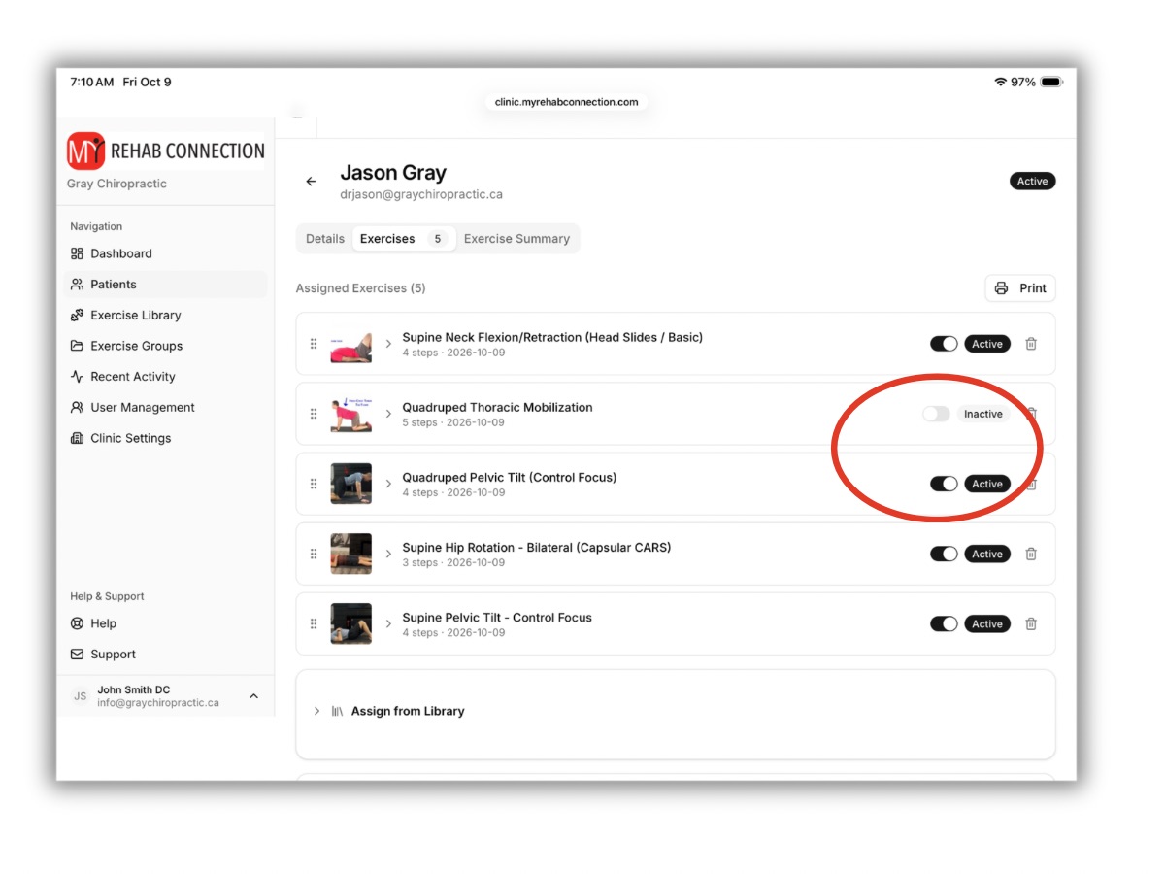Viewport: 1165px width, 874px height.
Task: Turn off the Supine Hip Rotation toggle
Action: pos(944,554)
